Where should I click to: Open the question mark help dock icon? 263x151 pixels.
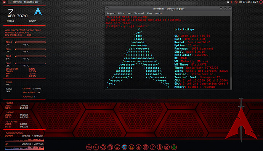[152, 147]
